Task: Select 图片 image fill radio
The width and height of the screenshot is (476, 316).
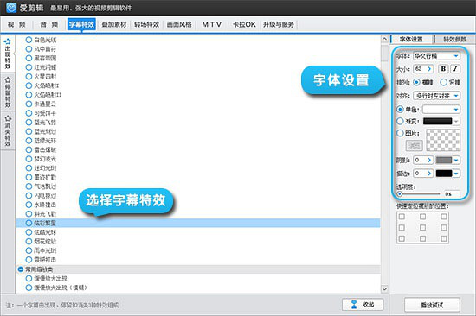Action: 400,133
